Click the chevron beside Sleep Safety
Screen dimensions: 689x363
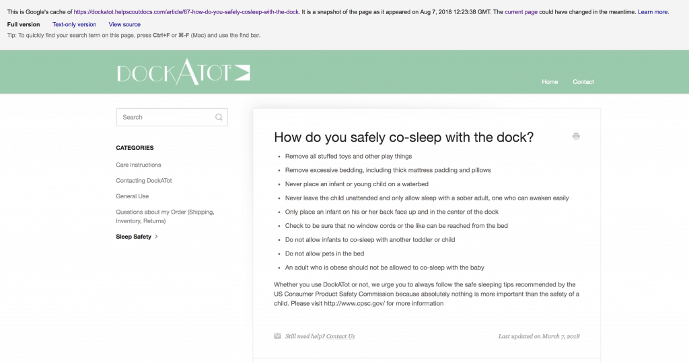click(157, 237)
